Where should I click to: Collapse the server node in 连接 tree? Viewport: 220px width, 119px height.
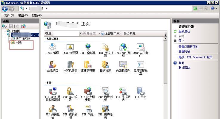click(4, 35)
